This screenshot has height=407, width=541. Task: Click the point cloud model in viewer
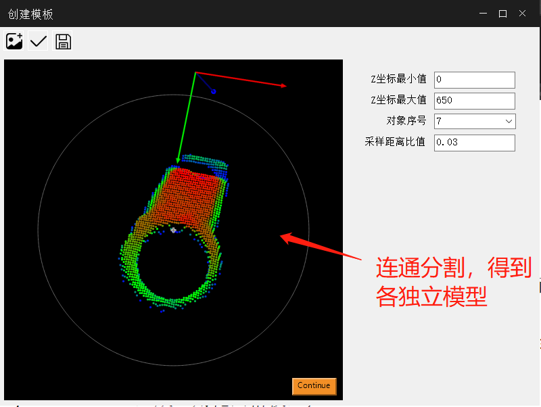pos(174,232)
